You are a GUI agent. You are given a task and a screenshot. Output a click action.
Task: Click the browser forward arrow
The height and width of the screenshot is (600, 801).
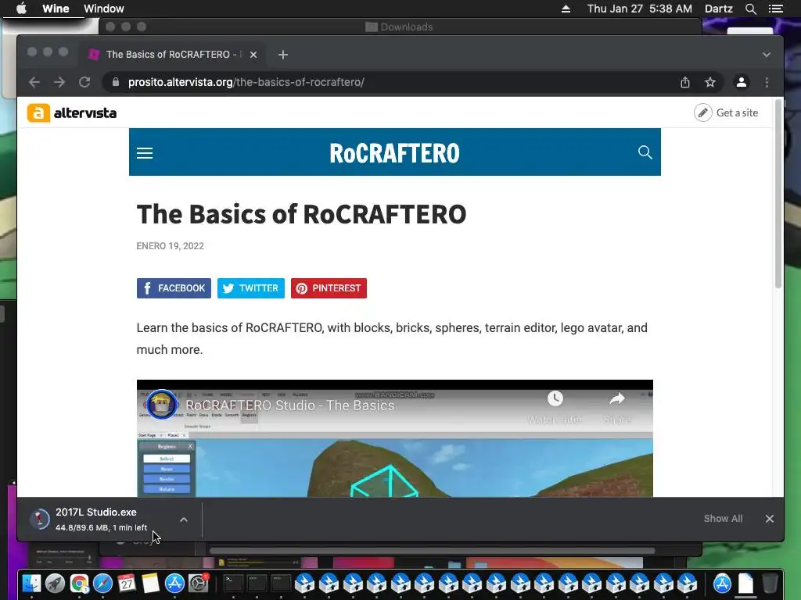59,82
